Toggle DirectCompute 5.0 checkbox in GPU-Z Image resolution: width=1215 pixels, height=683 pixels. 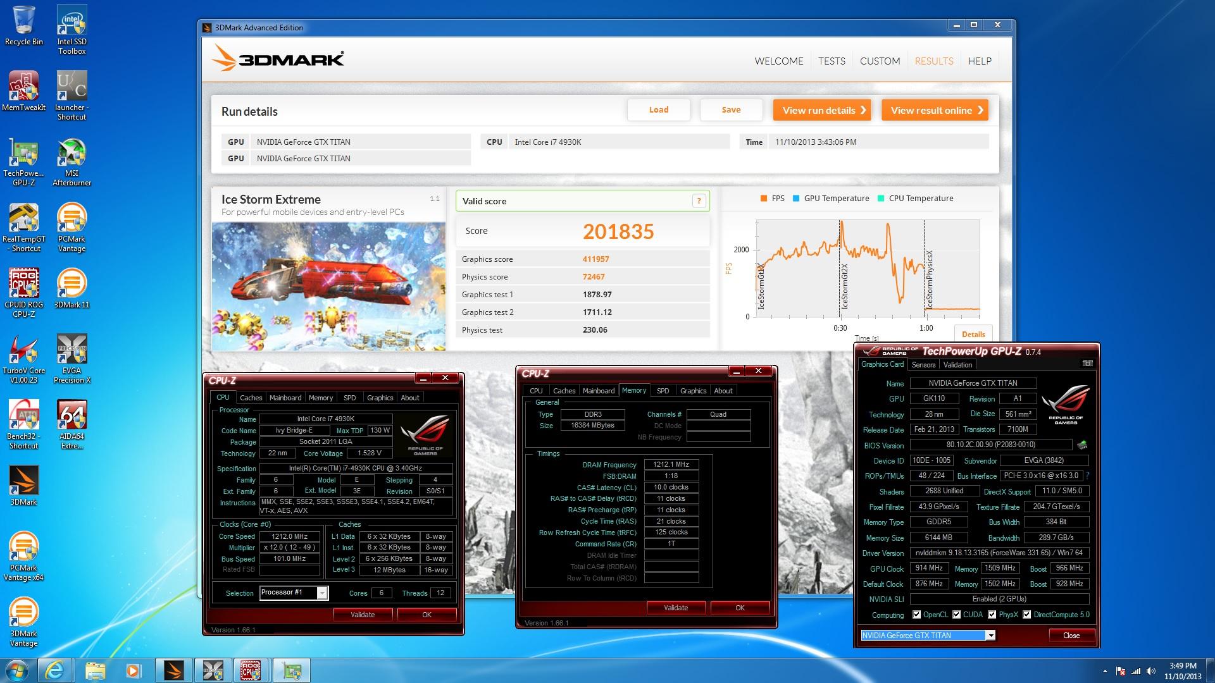point(1026,615)
